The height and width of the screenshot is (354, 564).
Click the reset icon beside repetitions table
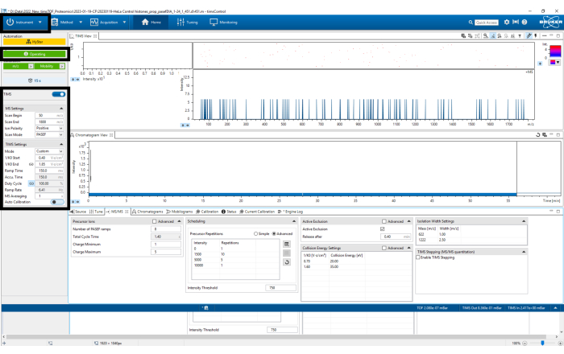[x=287, y=262]
